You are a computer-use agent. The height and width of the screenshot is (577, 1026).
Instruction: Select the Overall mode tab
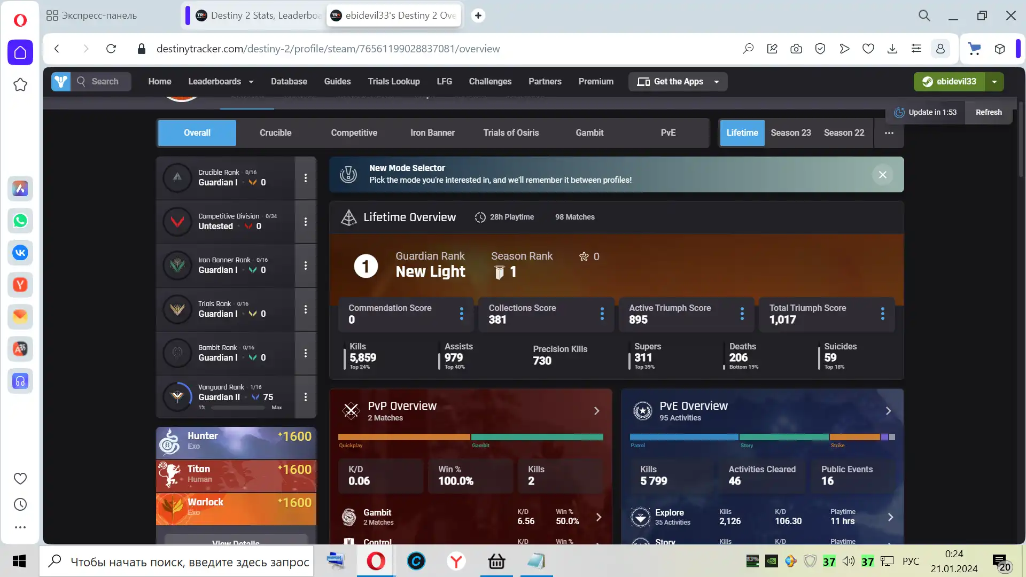click(x=197, y=133)
